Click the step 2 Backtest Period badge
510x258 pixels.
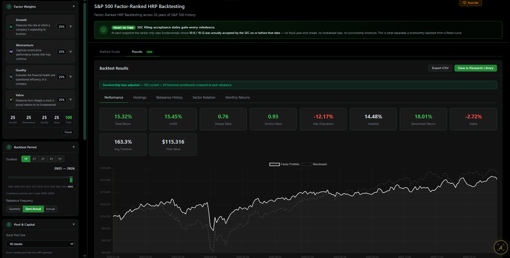pyautogui.click(x=9, y=147)
